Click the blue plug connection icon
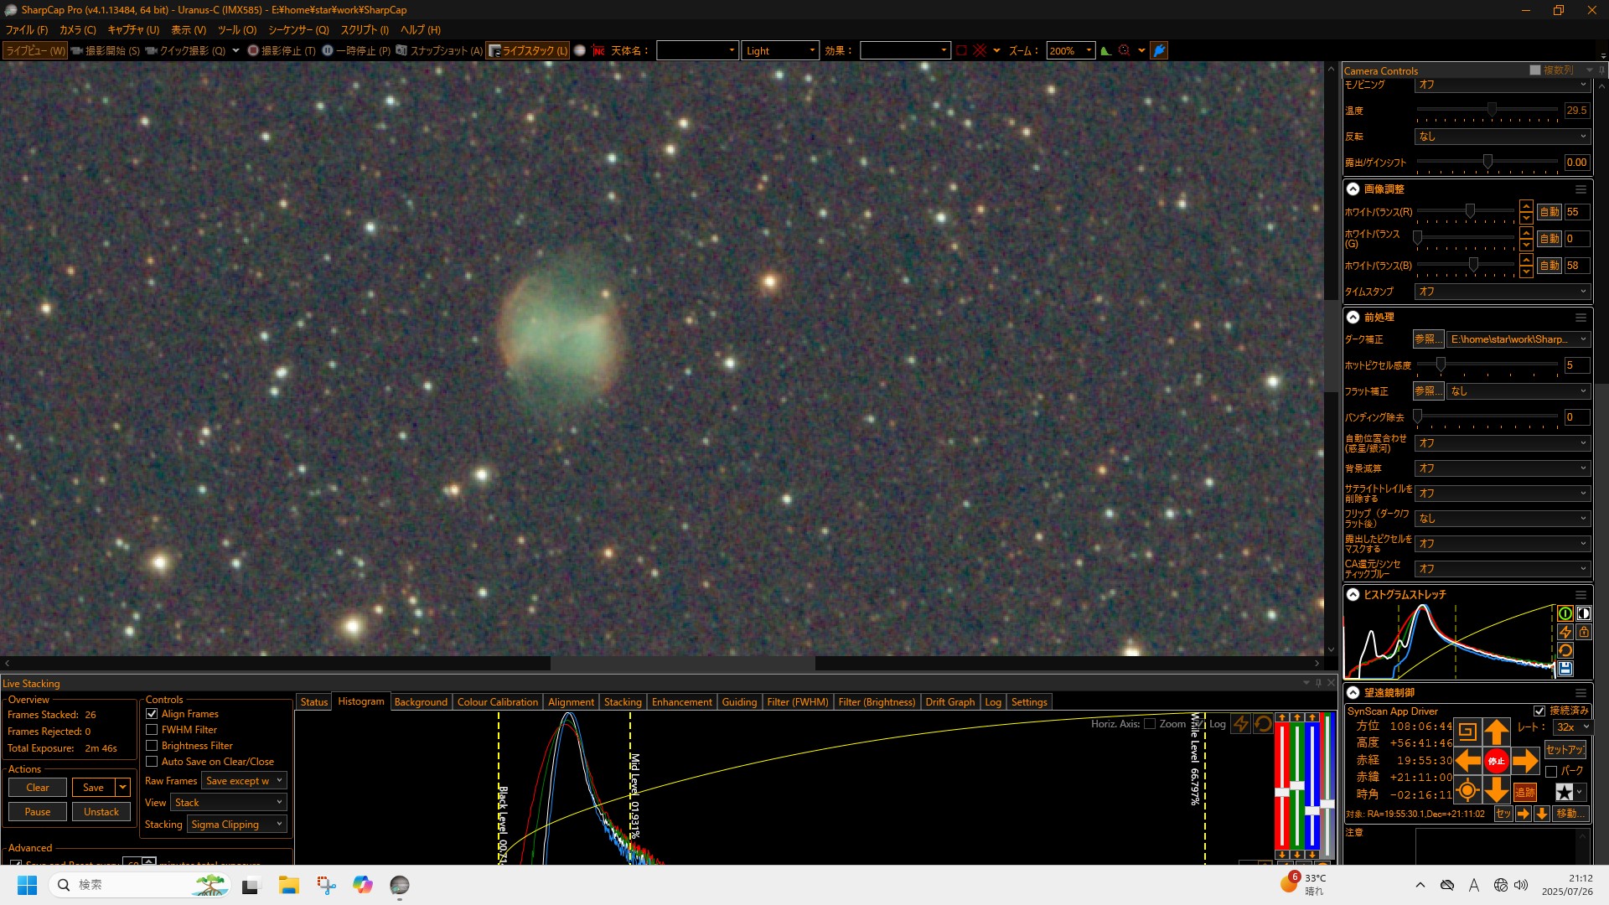Viewport: 1609px width, 905px height. [x=1159, y=51]
